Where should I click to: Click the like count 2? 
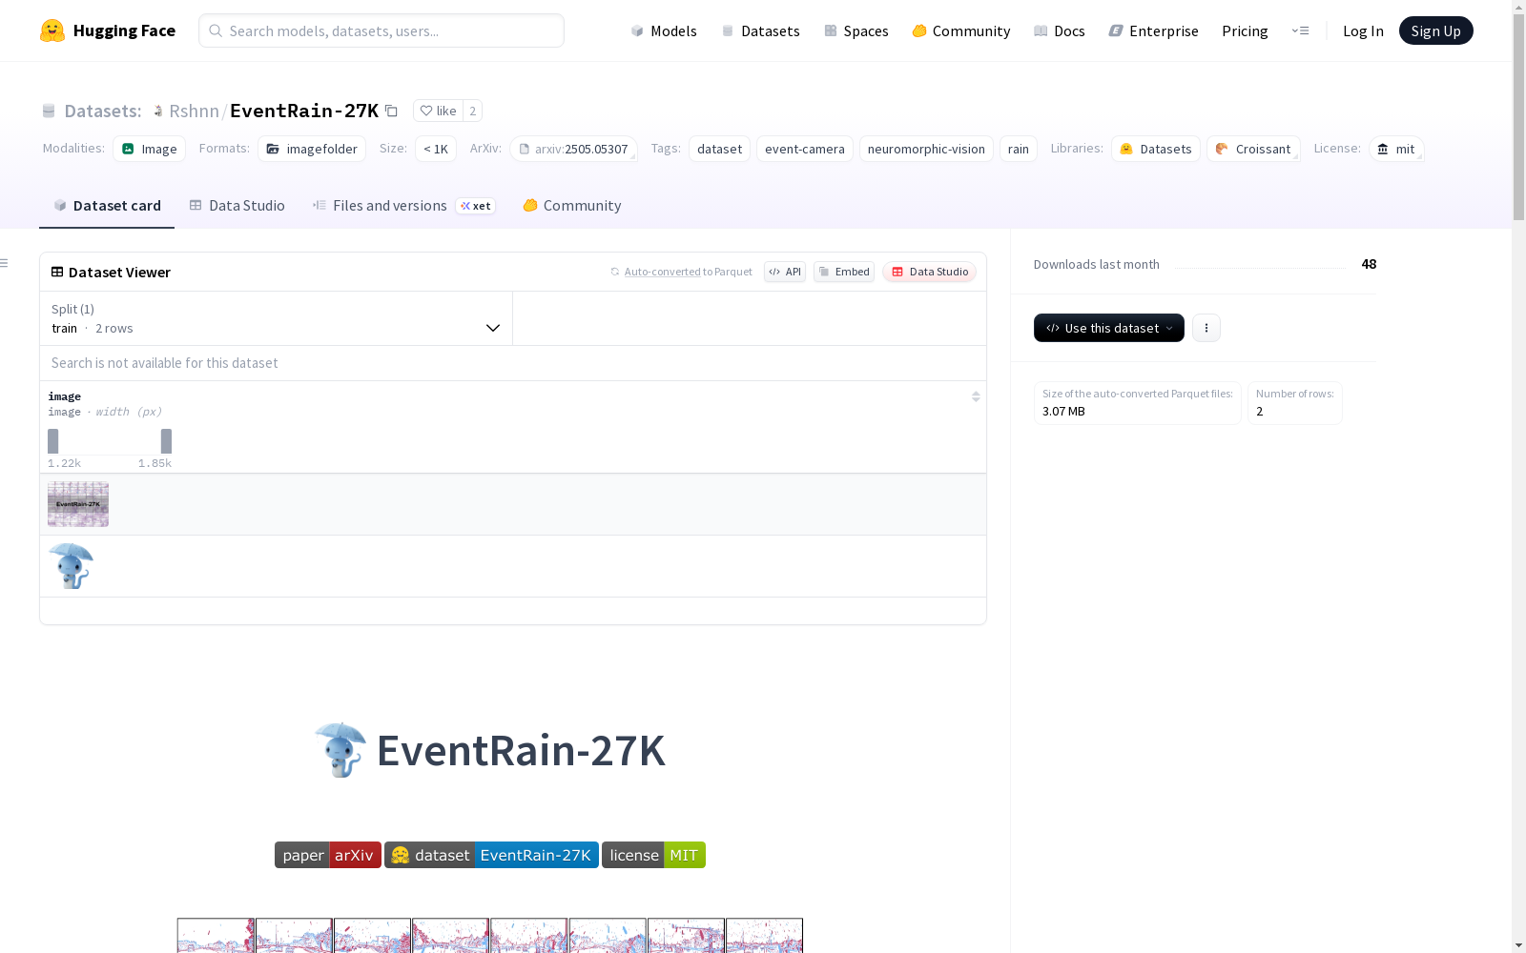[472, 111]
